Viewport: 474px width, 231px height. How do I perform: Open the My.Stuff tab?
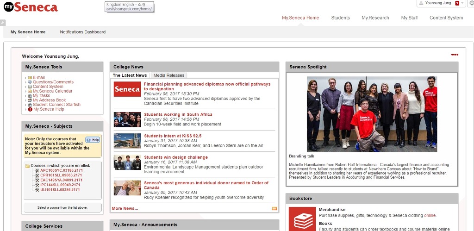coord(409,18)
